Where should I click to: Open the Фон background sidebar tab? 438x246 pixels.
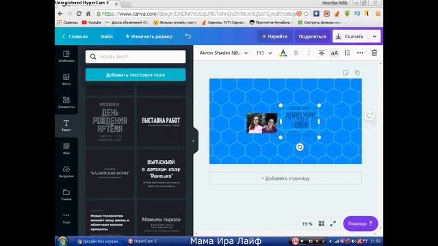pos(66,149)
